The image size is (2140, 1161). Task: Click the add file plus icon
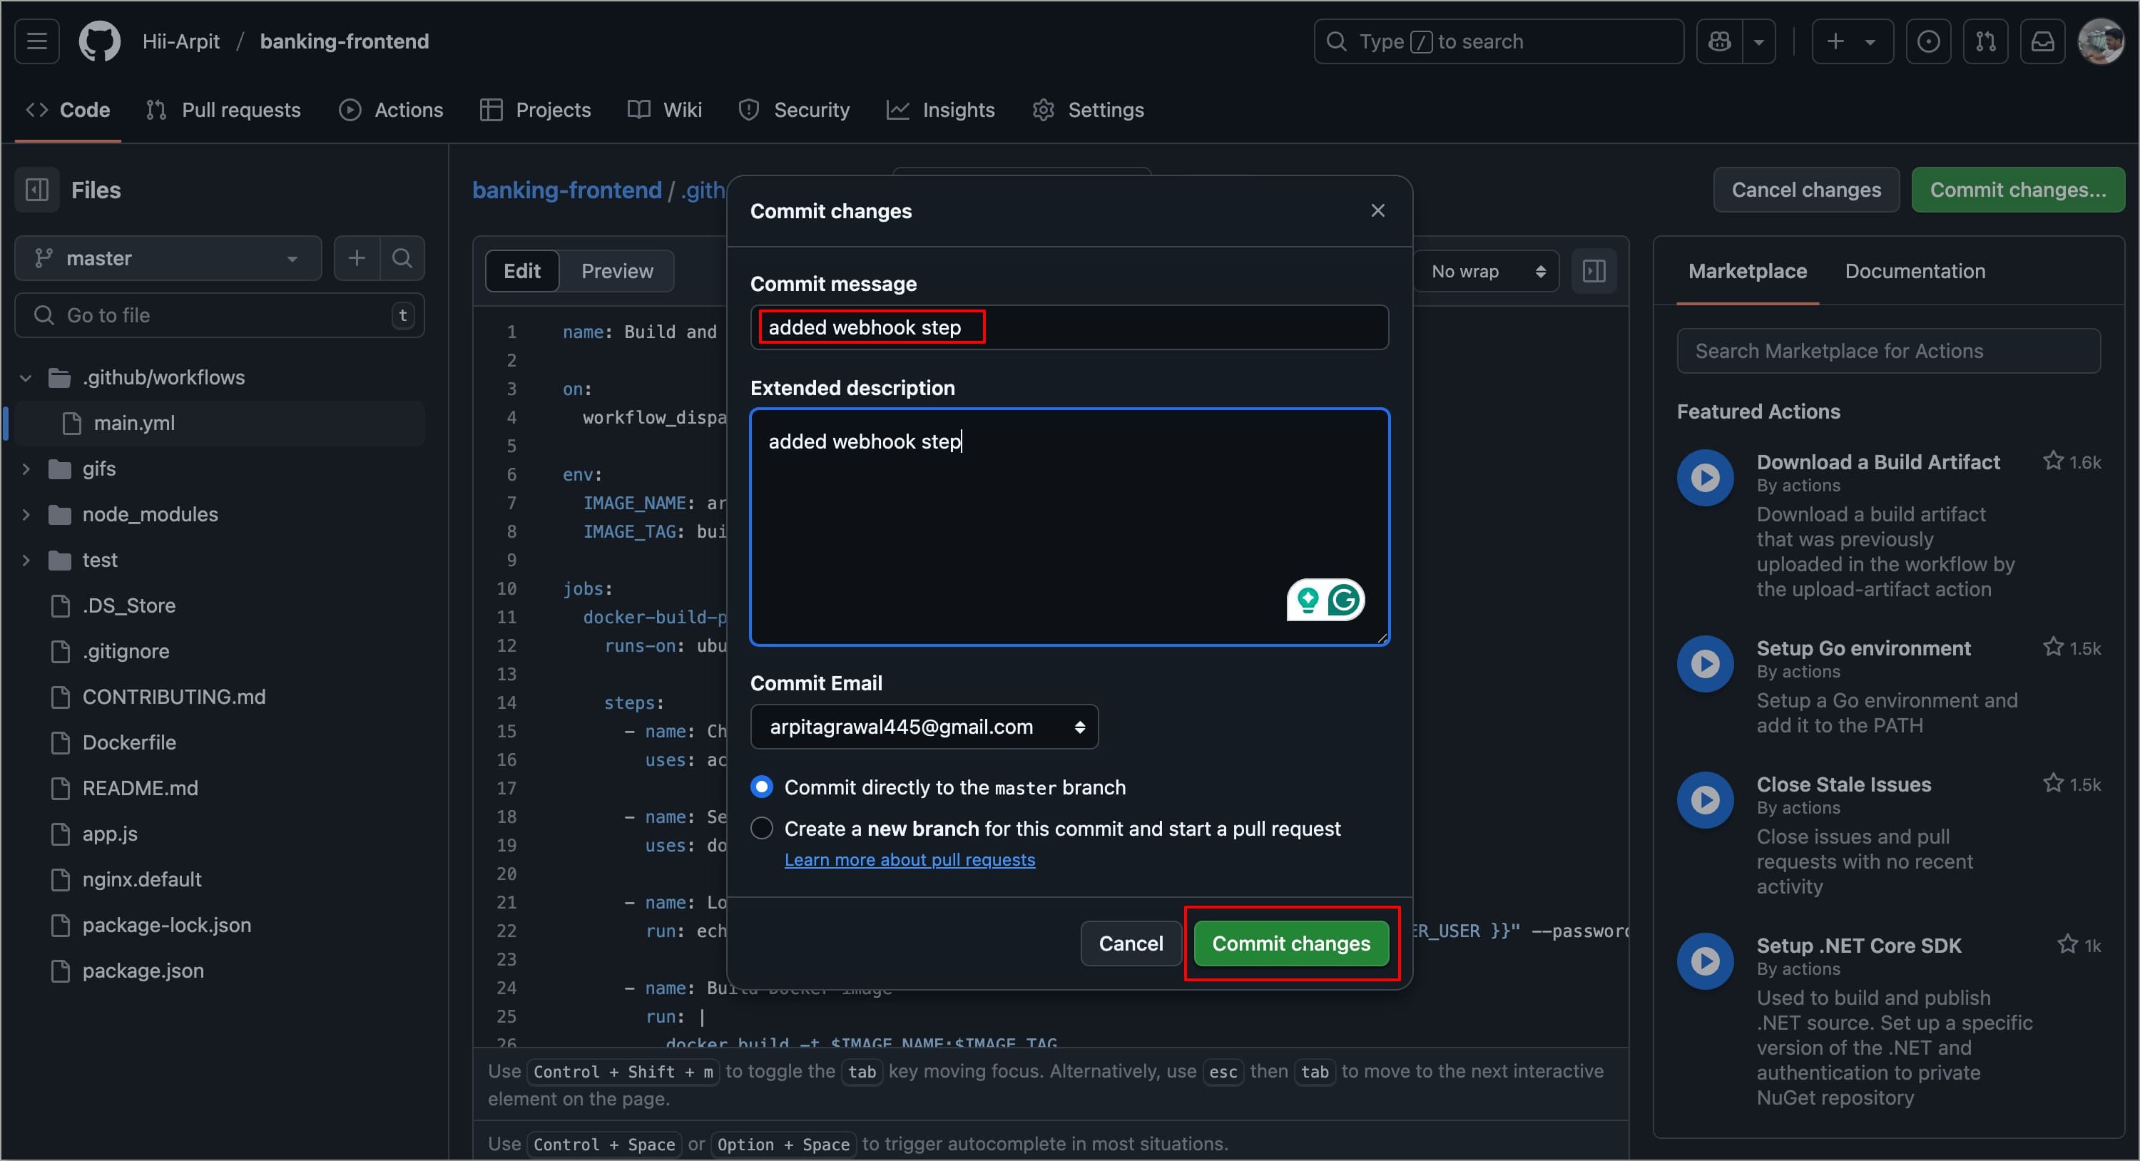point(357,258)
